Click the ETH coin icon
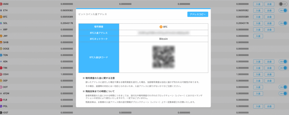Screen dimensions: 289x115 tap(1, 10)
